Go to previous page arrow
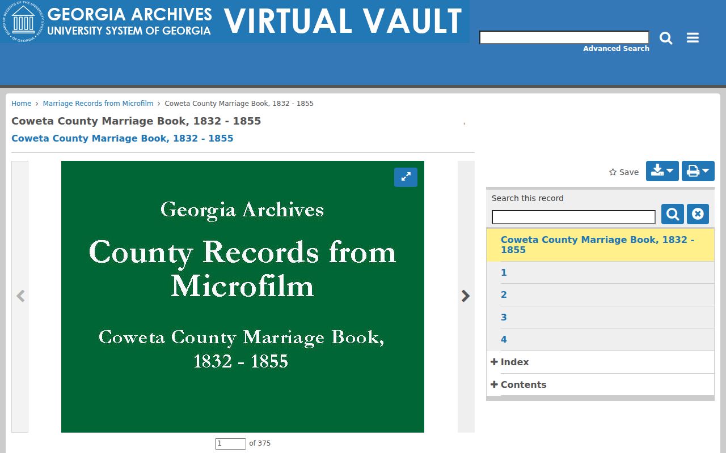This screenshot has width=726, height=453. point(20,296)
